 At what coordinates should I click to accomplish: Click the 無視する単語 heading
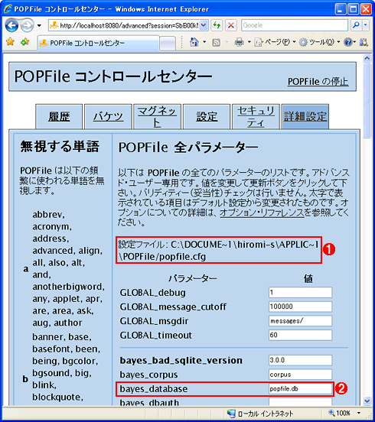pyautogui.click(x=60, y=147)
